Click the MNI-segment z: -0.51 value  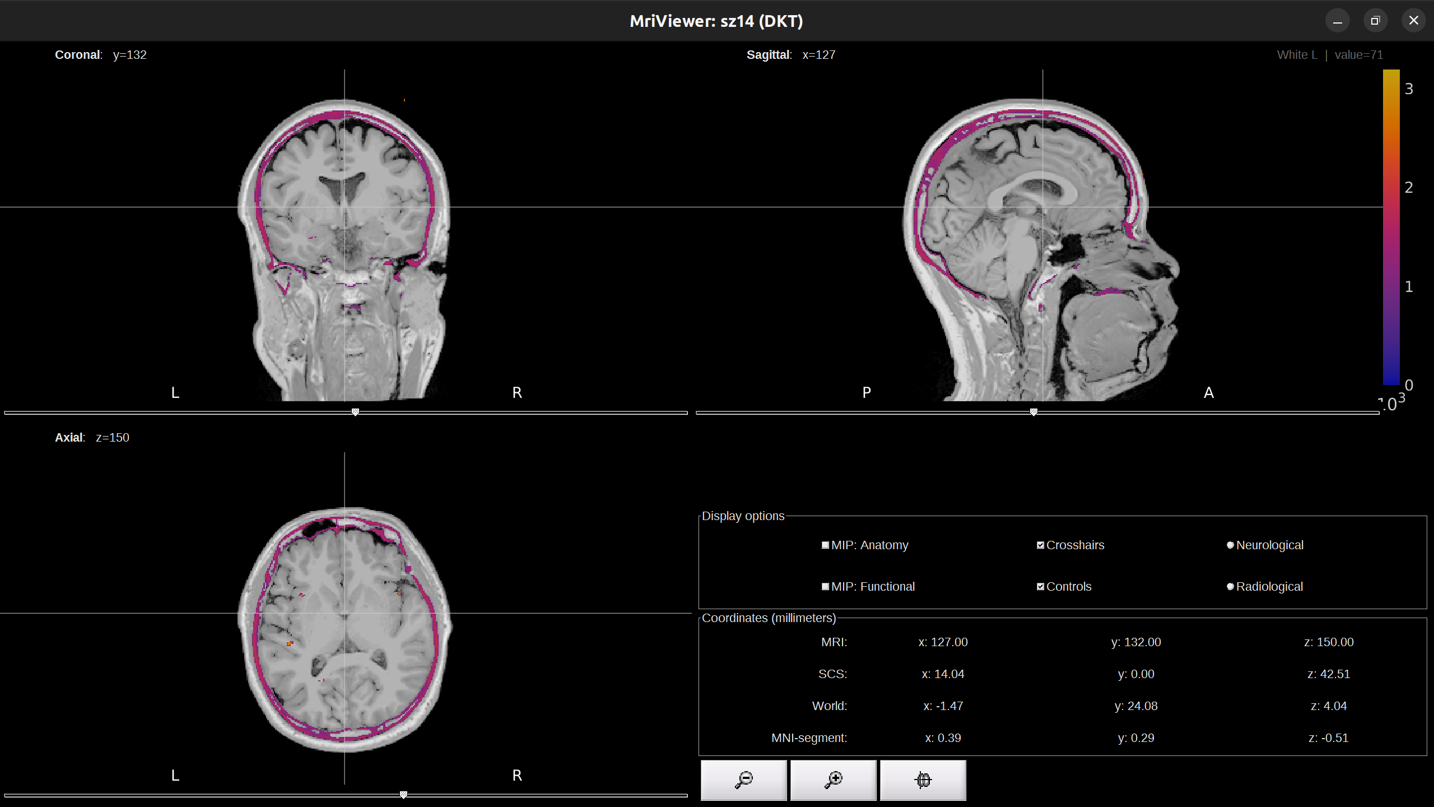click(1329, 738)
